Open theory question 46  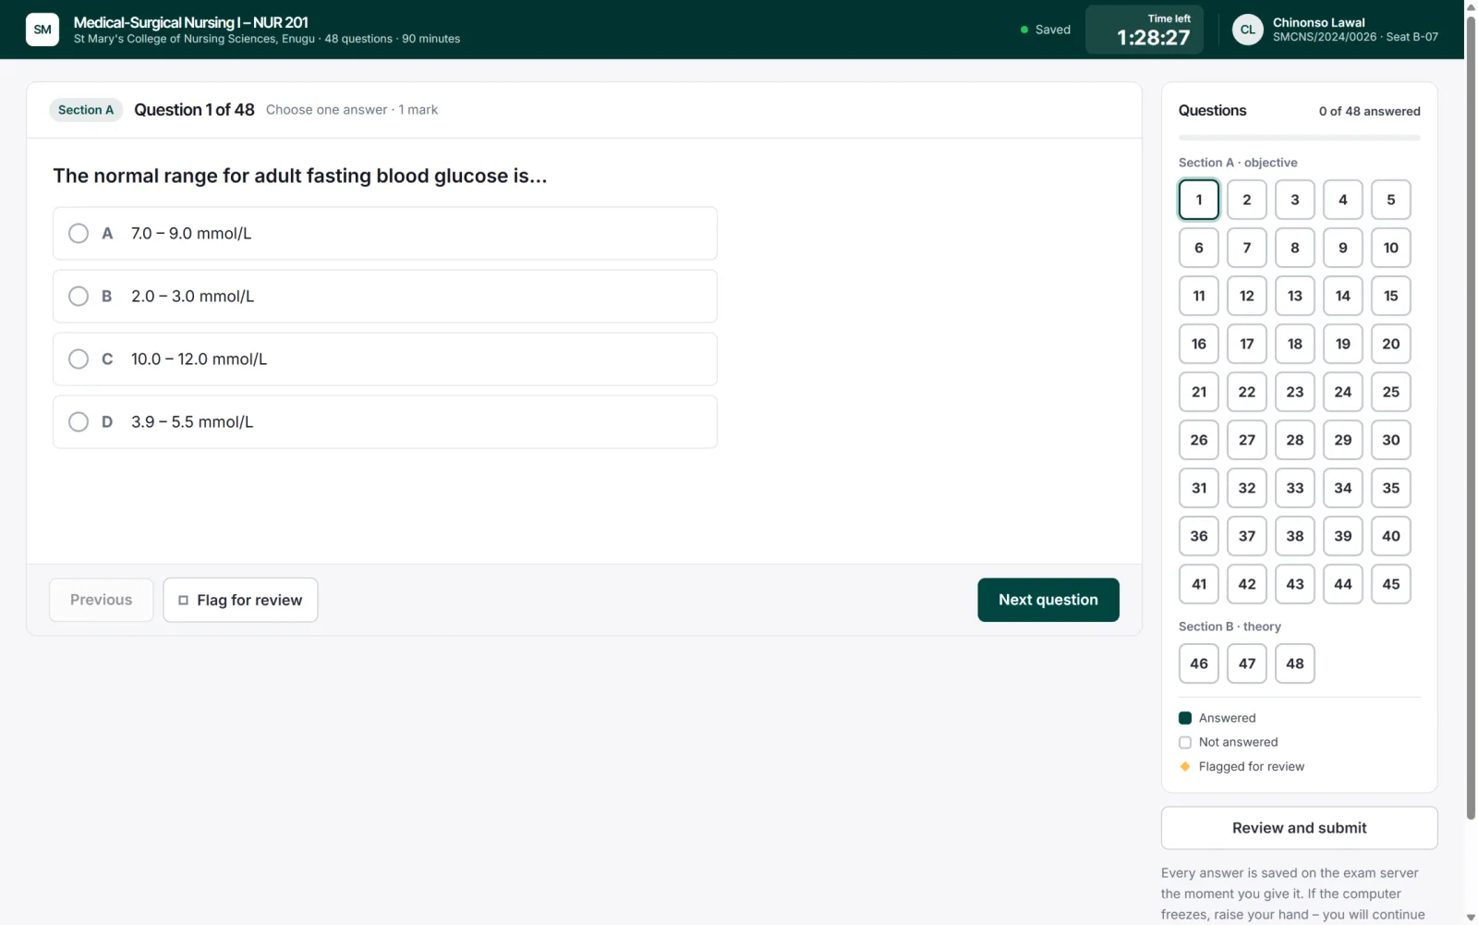pos(1199,663)
